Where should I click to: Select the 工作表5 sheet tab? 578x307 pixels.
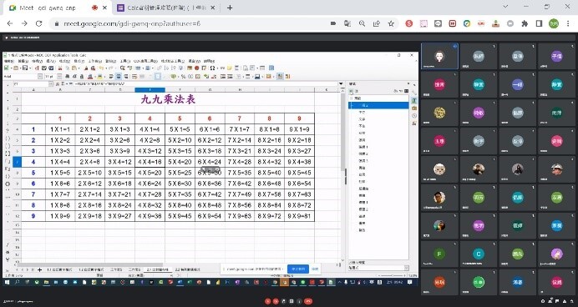[x=116, y=269]
